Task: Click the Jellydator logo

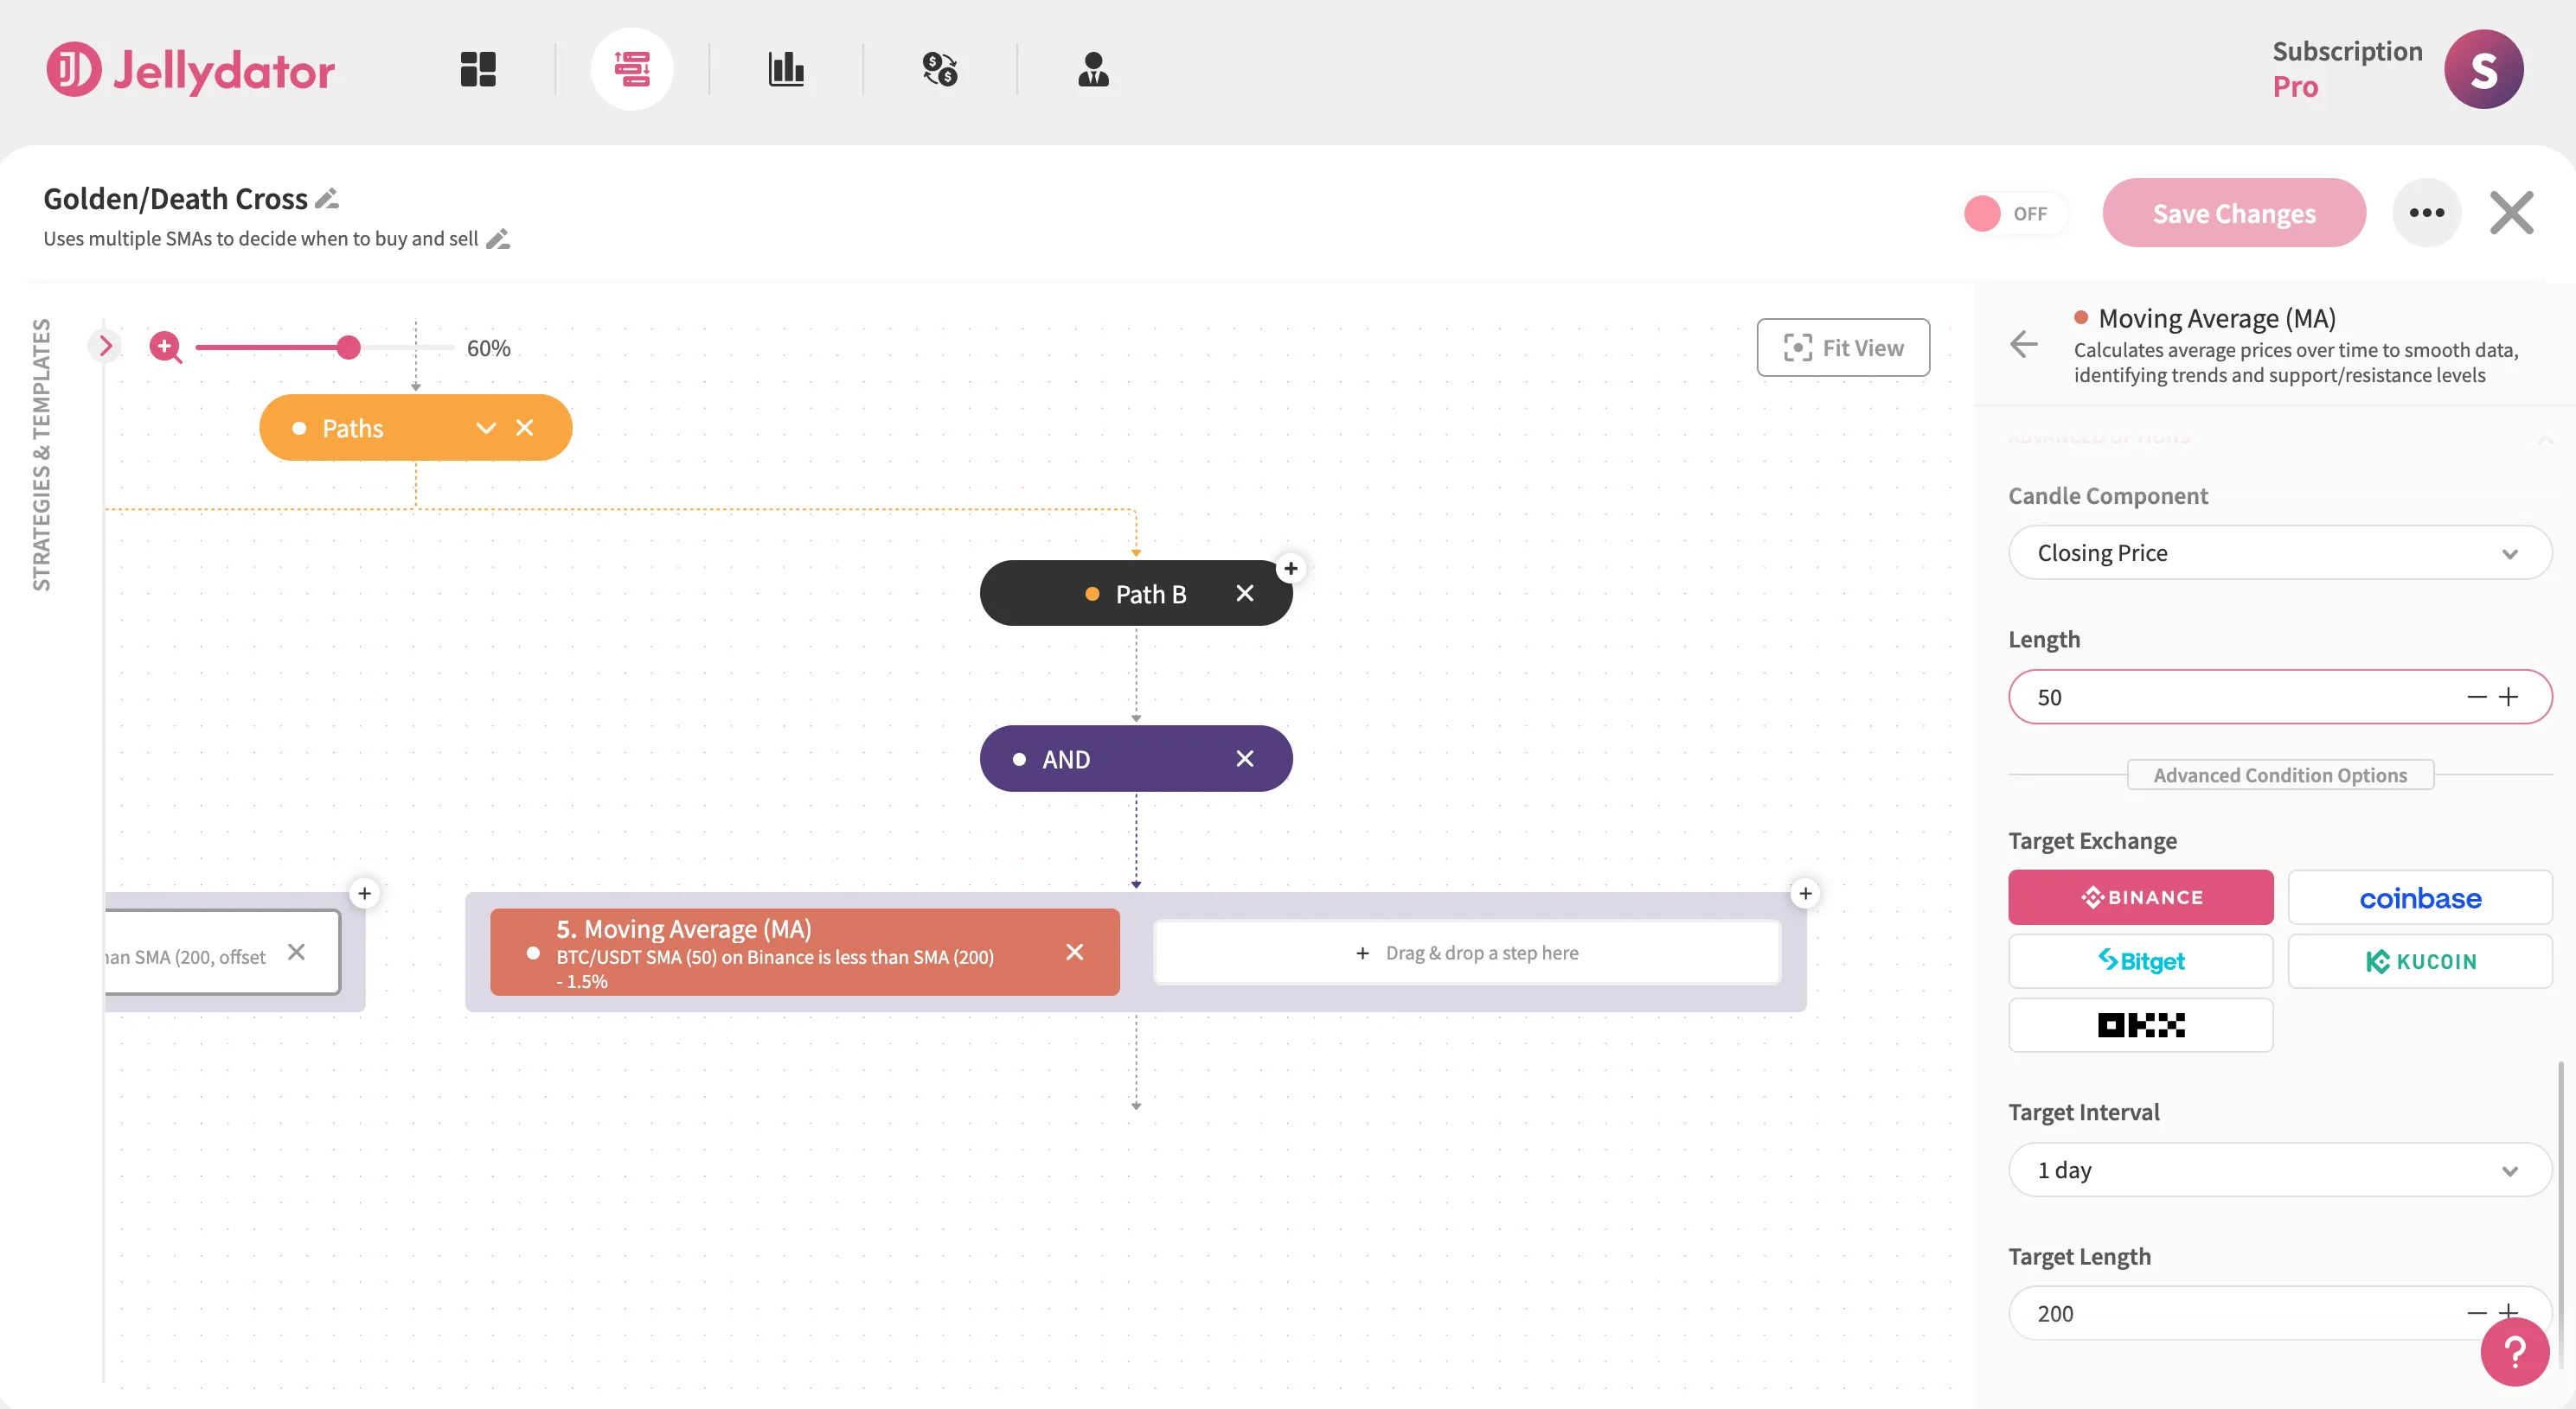Action: point(191,70)
